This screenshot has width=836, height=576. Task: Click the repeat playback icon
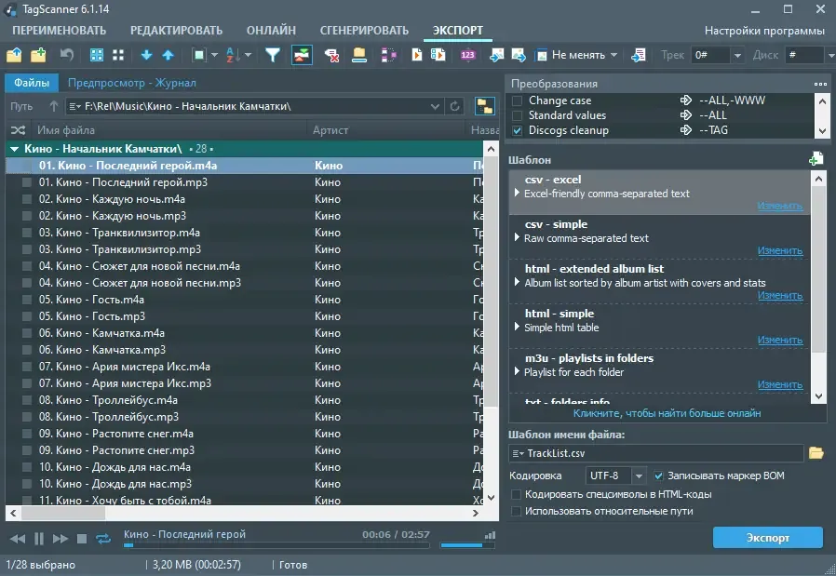pyautogui.click(x=103, y=539)
